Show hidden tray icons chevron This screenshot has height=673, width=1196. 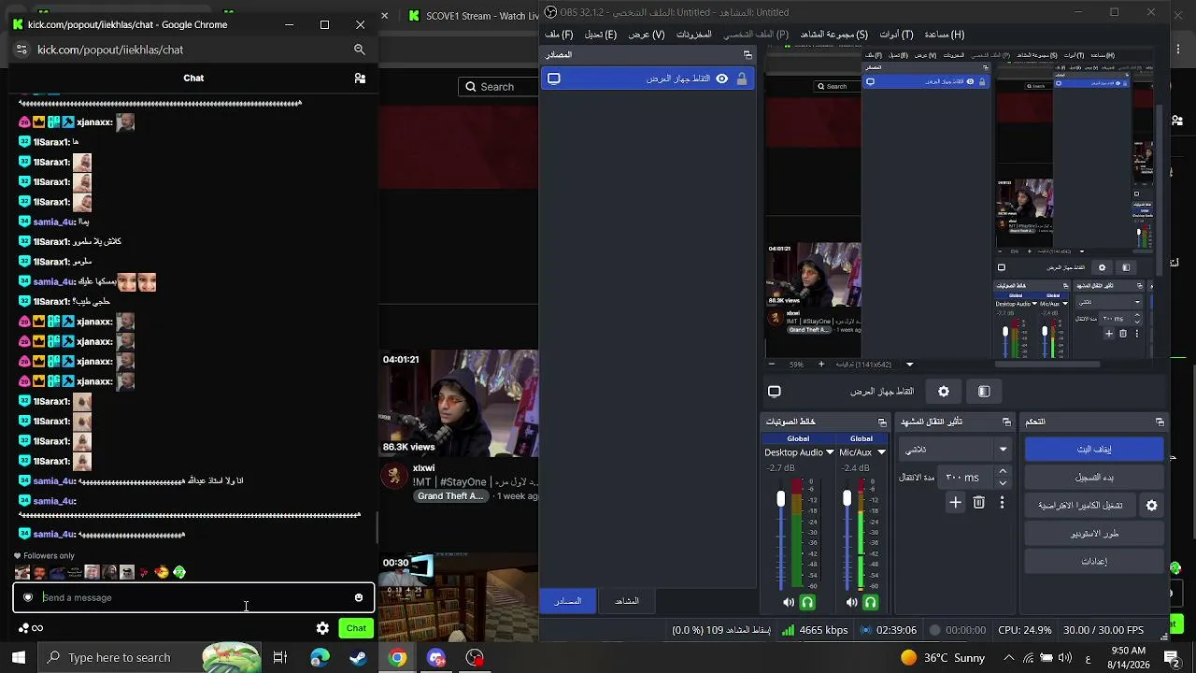click(1008, 658)
